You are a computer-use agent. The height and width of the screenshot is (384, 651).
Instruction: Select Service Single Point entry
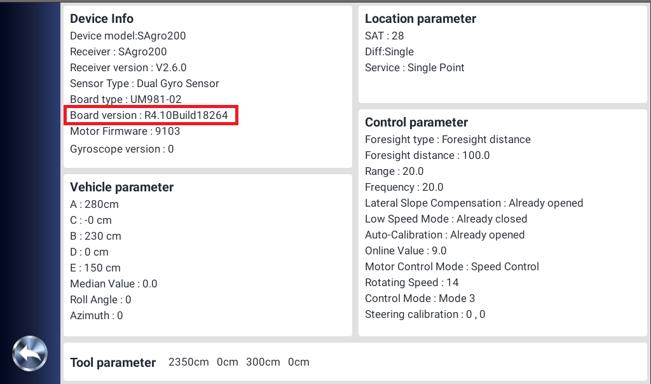[x=415, y=67]
